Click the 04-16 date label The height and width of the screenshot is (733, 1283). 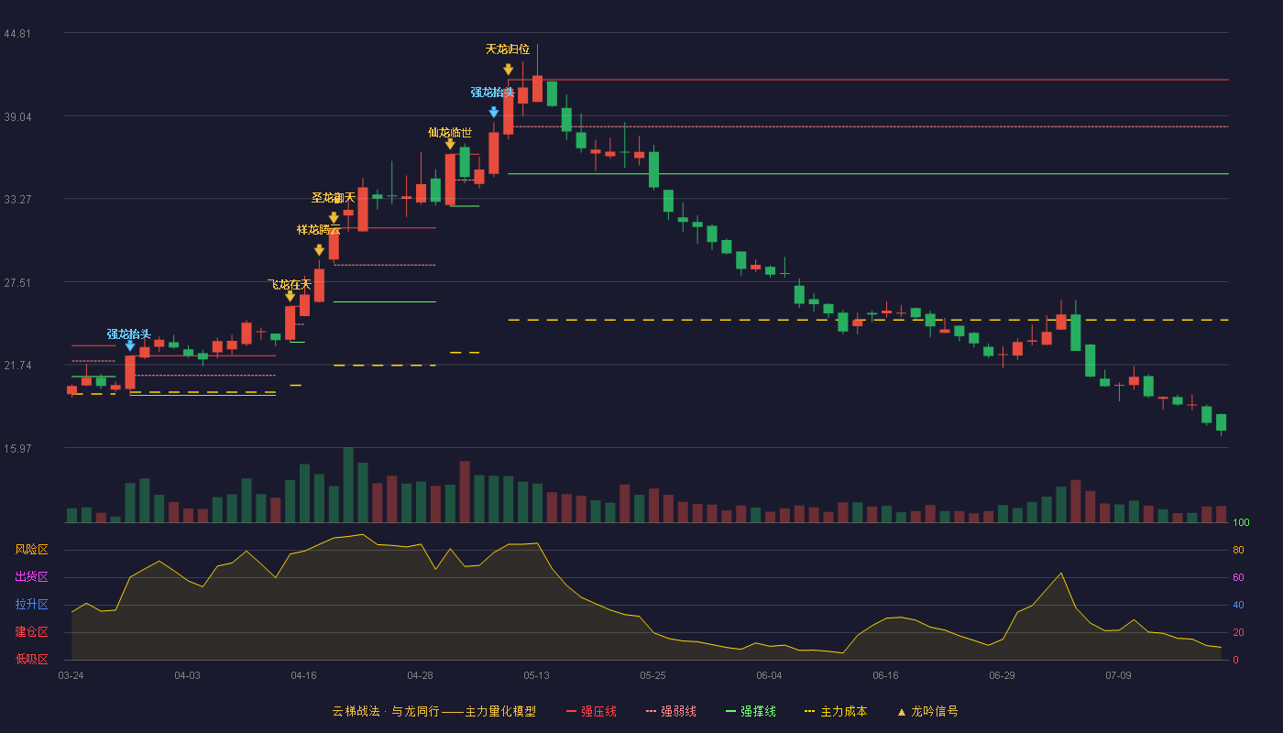click(x=303, y=675)
